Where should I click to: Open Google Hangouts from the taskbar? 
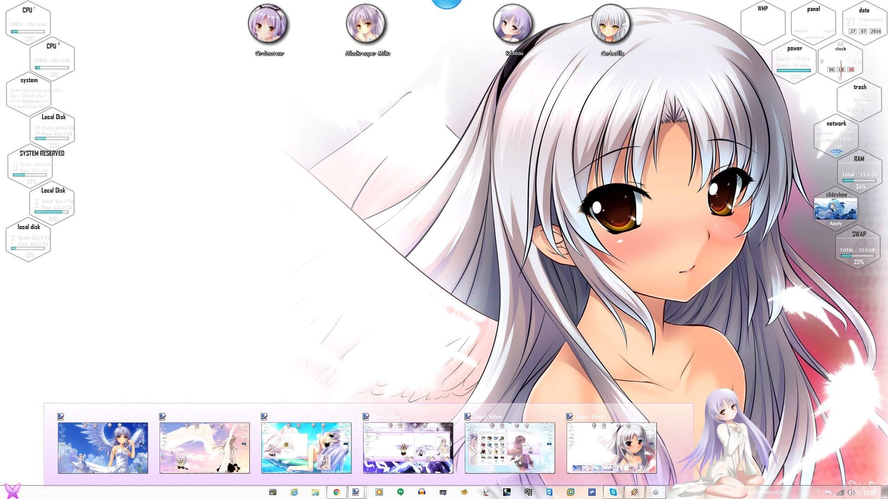tap(400, 491)
